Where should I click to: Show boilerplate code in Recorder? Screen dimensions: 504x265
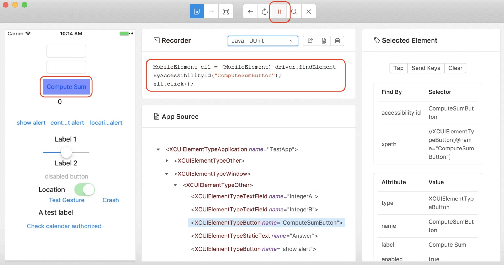point(310,41)
